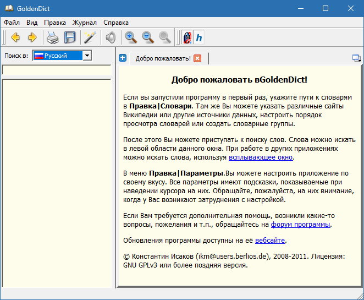Screen dimensions: 364x300
Task: Click the bold text 'Правка|Словари'
Action: click(x=161, y=106)
